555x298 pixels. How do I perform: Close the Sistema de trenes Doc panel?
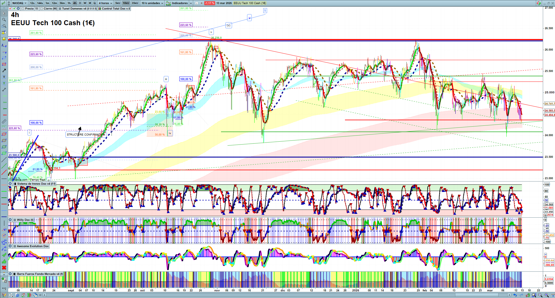coord(10,184)
